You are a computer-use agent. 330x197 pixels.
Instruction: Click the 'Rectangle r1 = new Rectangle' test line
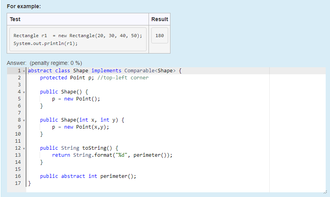click(78, 36)
